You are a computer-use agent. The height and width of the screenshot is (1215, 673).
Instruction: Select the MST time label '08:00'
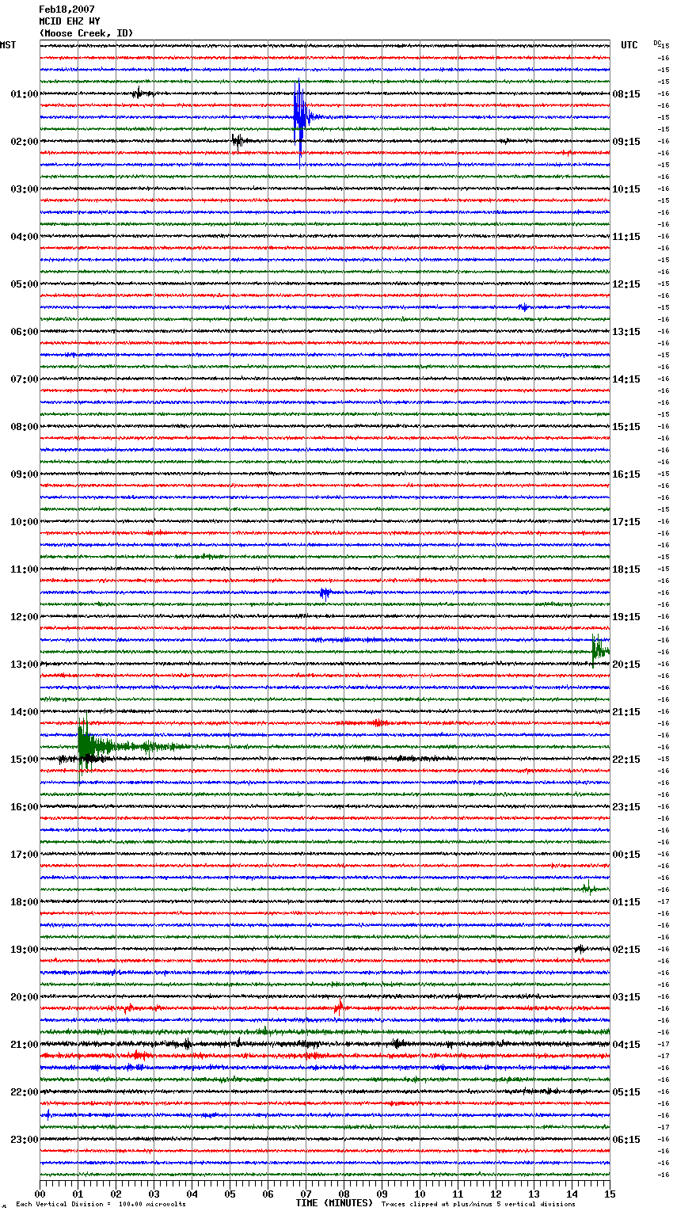[25, 427]
